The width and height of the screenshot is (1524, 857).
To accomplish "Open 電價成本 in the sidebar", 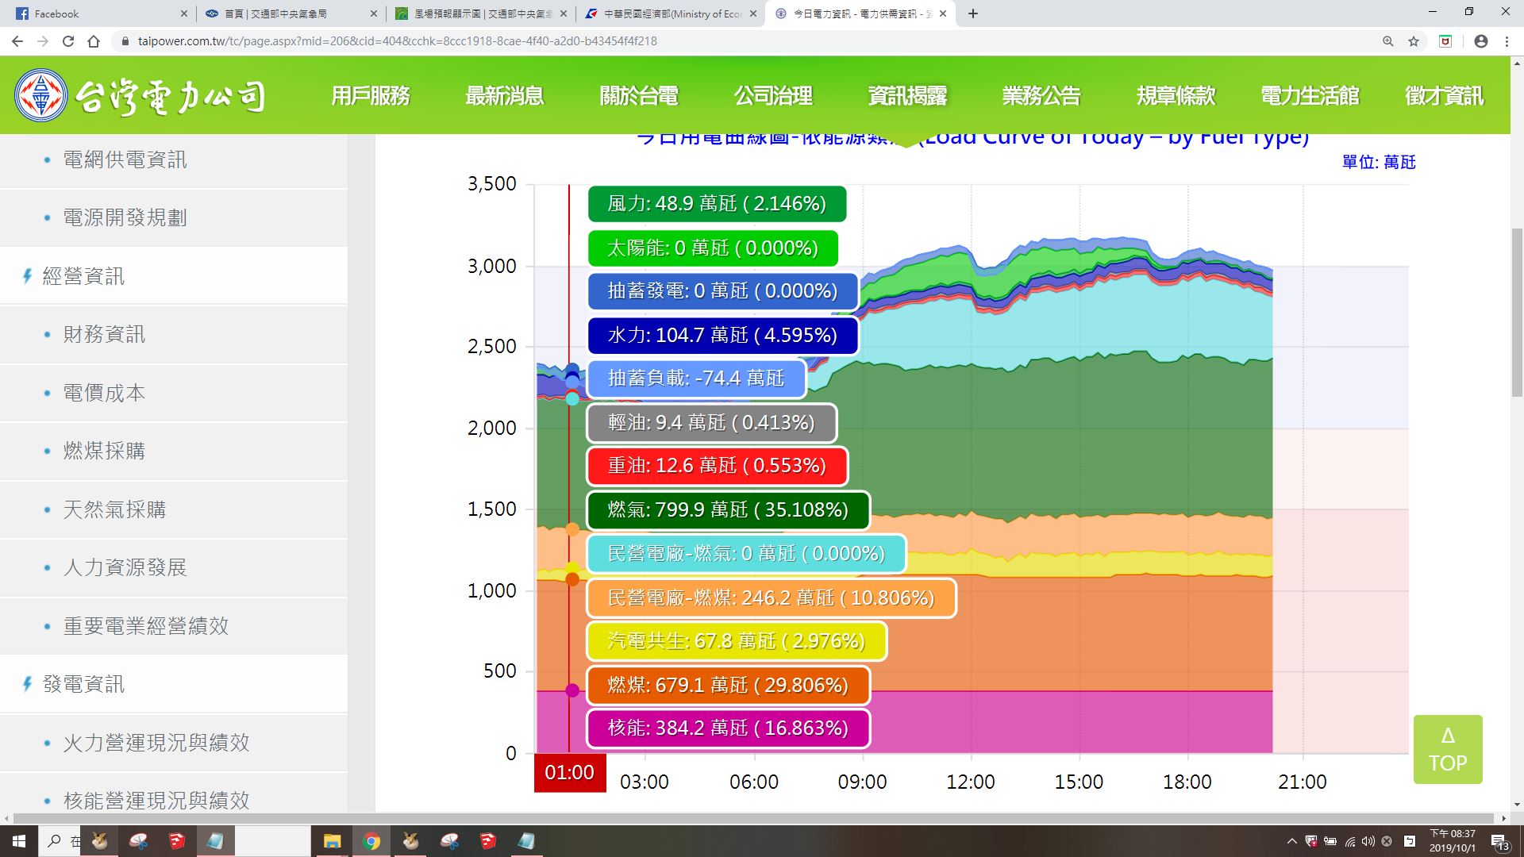I will point(174,393).
